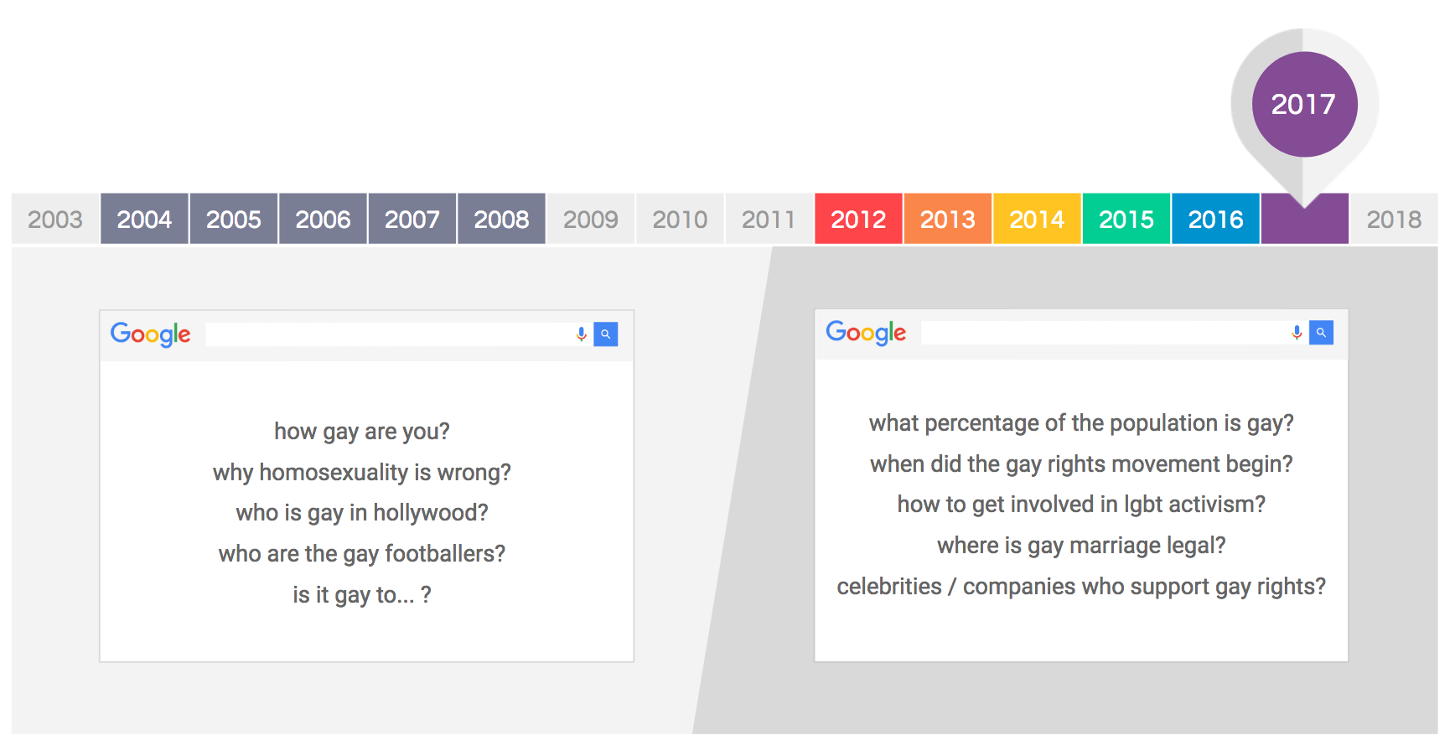Choose the red 2012 timeline segment
The width and height of the screenshot is (1455, 751).
(x=858, y=219)
